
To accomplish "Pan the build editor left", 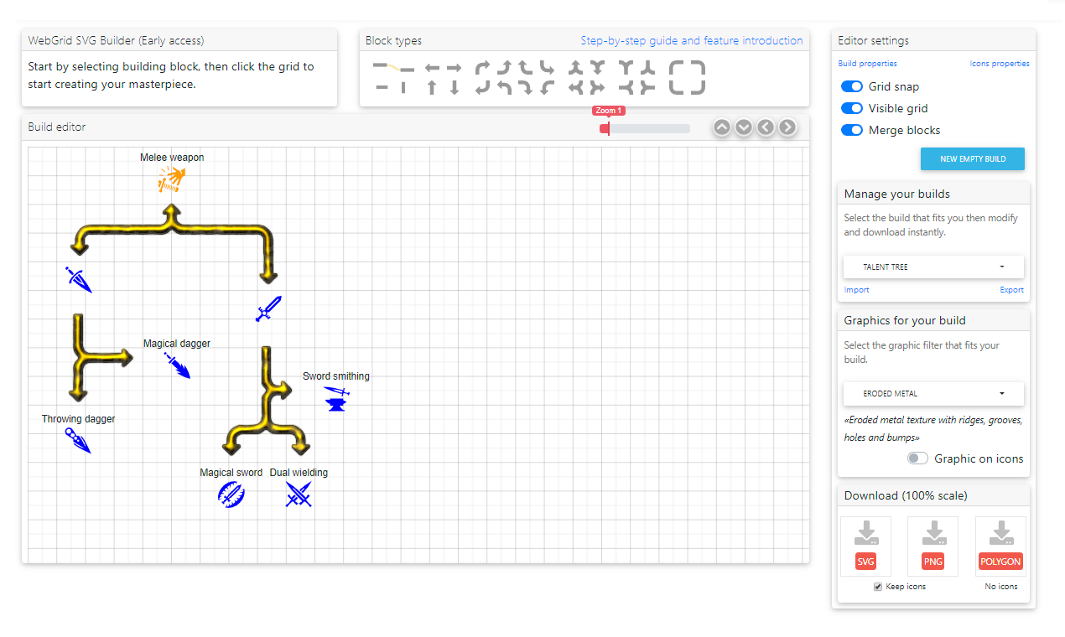I will point(766,127).
